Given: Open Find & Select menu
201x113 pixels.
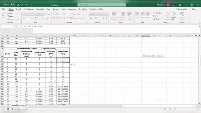Looking at the screenshot, I should click(174, 16).
